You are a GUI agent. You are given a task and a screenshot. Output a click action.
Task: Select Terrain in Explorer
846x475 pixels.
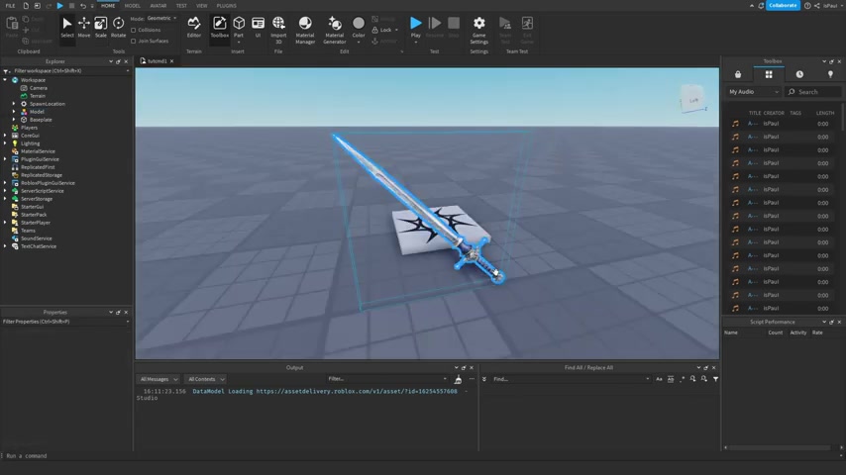[x=38, y=96]
